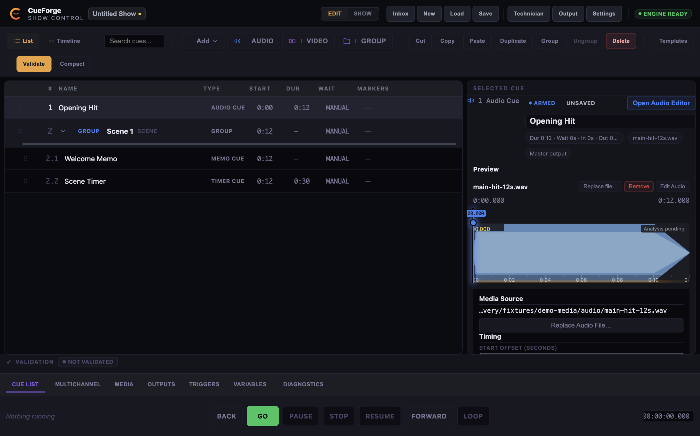This screenshot has width=700, height=436.
Task: Toggle LOOP playback
Action: [473, 416]
